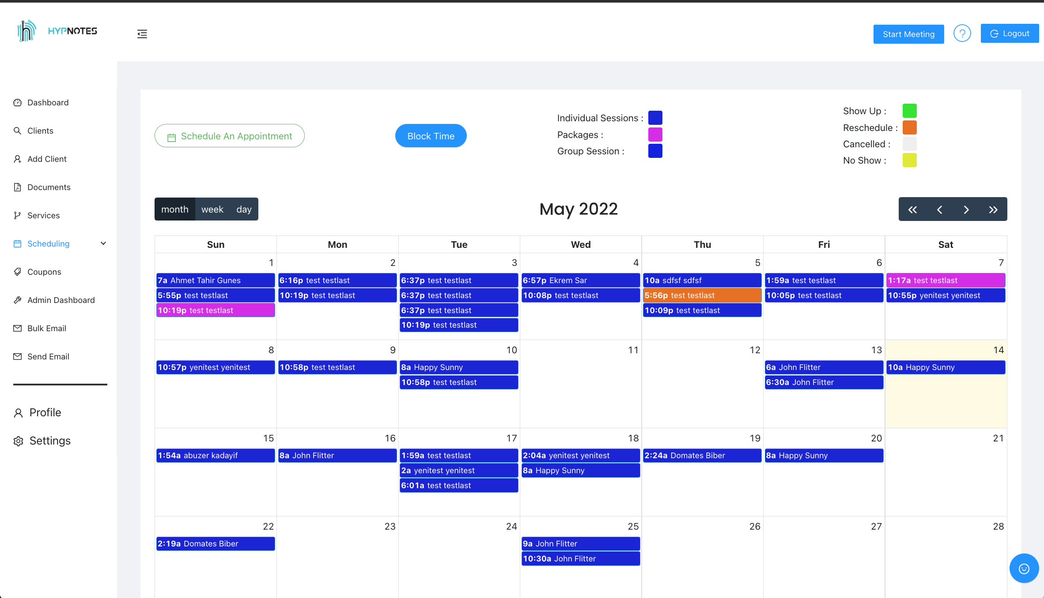Switch to the day calendar view
This screenshot has height=598, width=1044.
pyautogui.click(x=243, y=209)
